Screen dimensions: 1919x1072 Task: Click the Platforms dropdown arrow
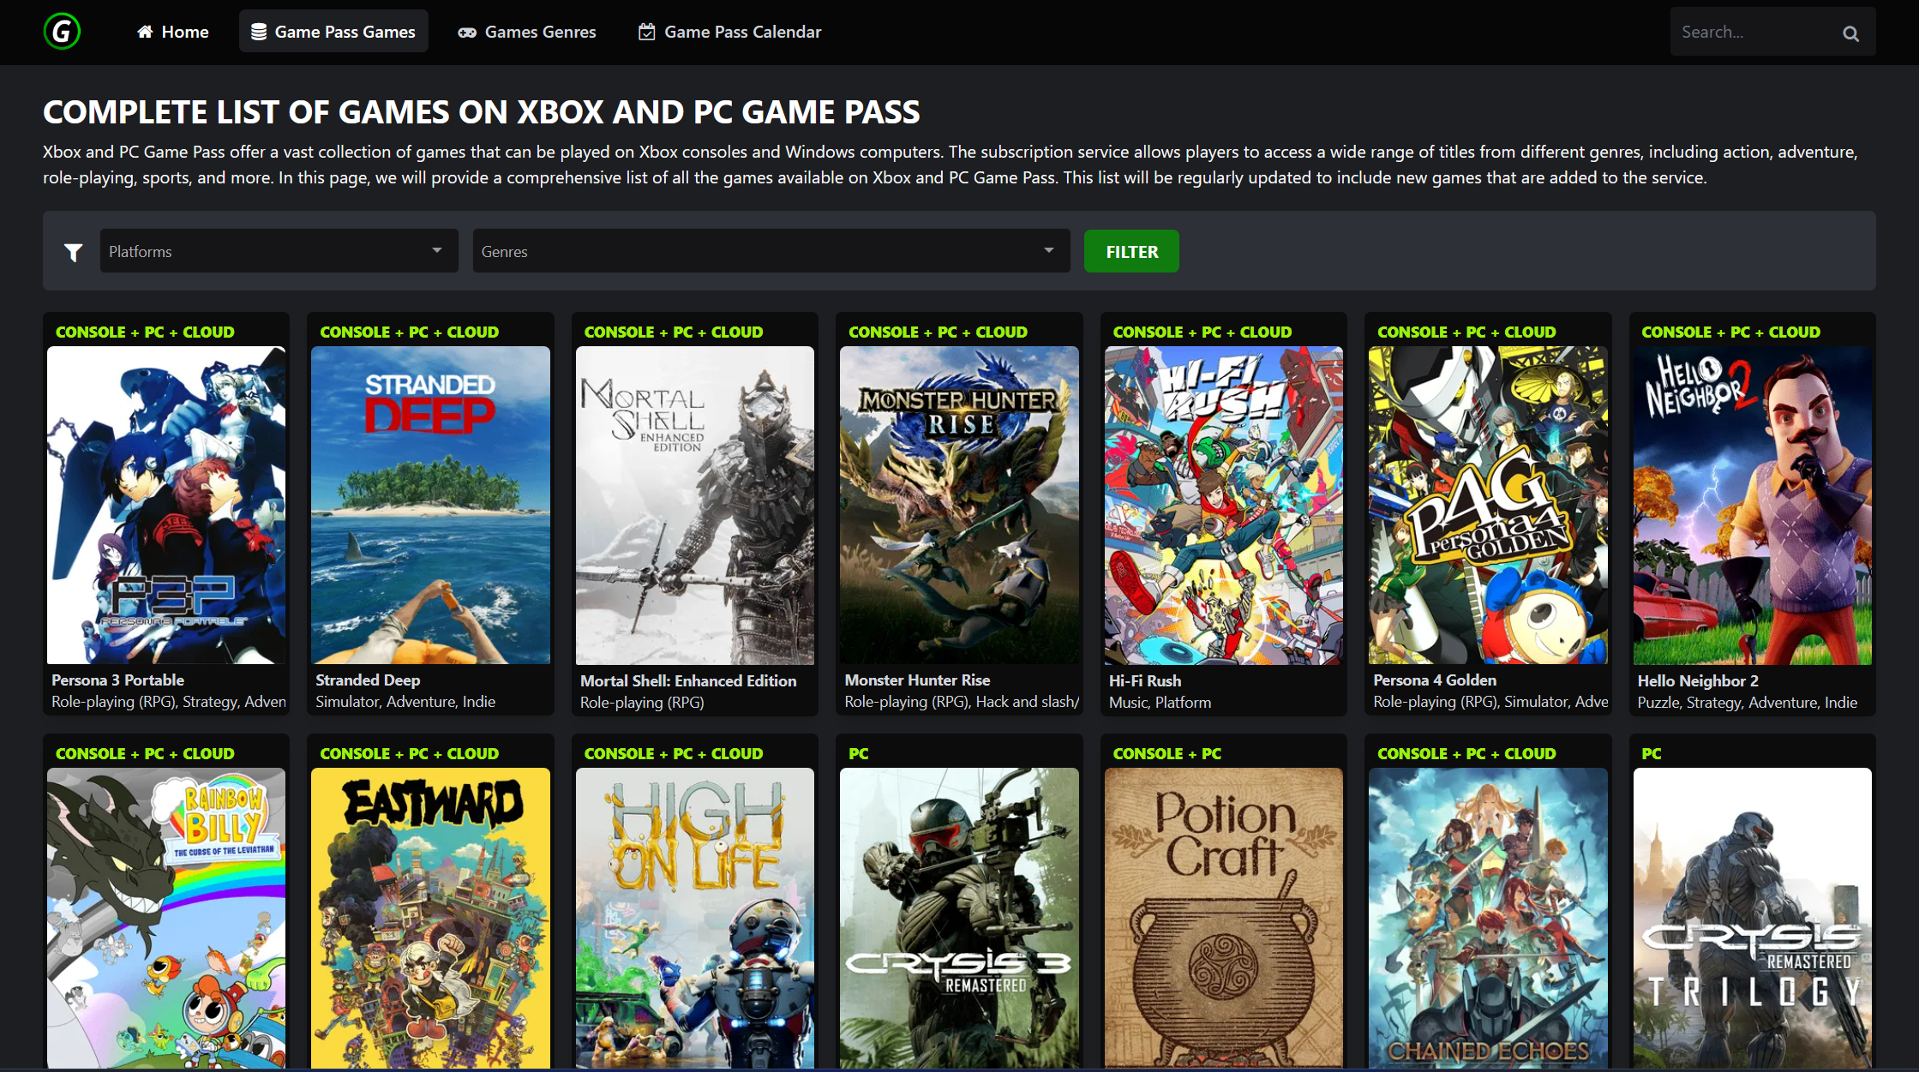tap(437, 251)
